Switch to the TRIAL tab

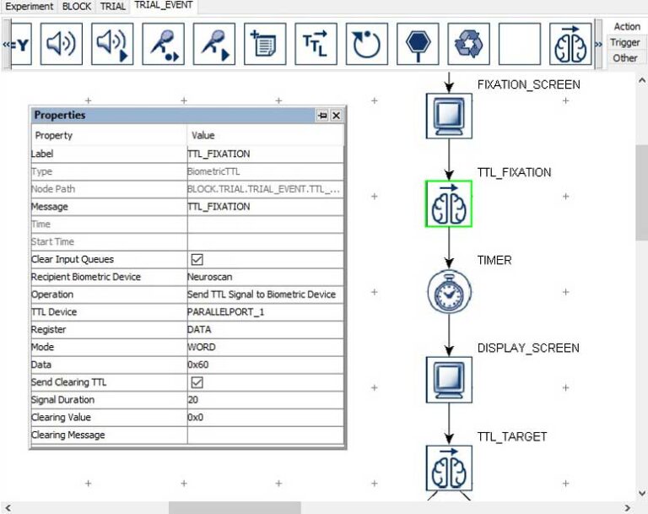coord(113,7)
